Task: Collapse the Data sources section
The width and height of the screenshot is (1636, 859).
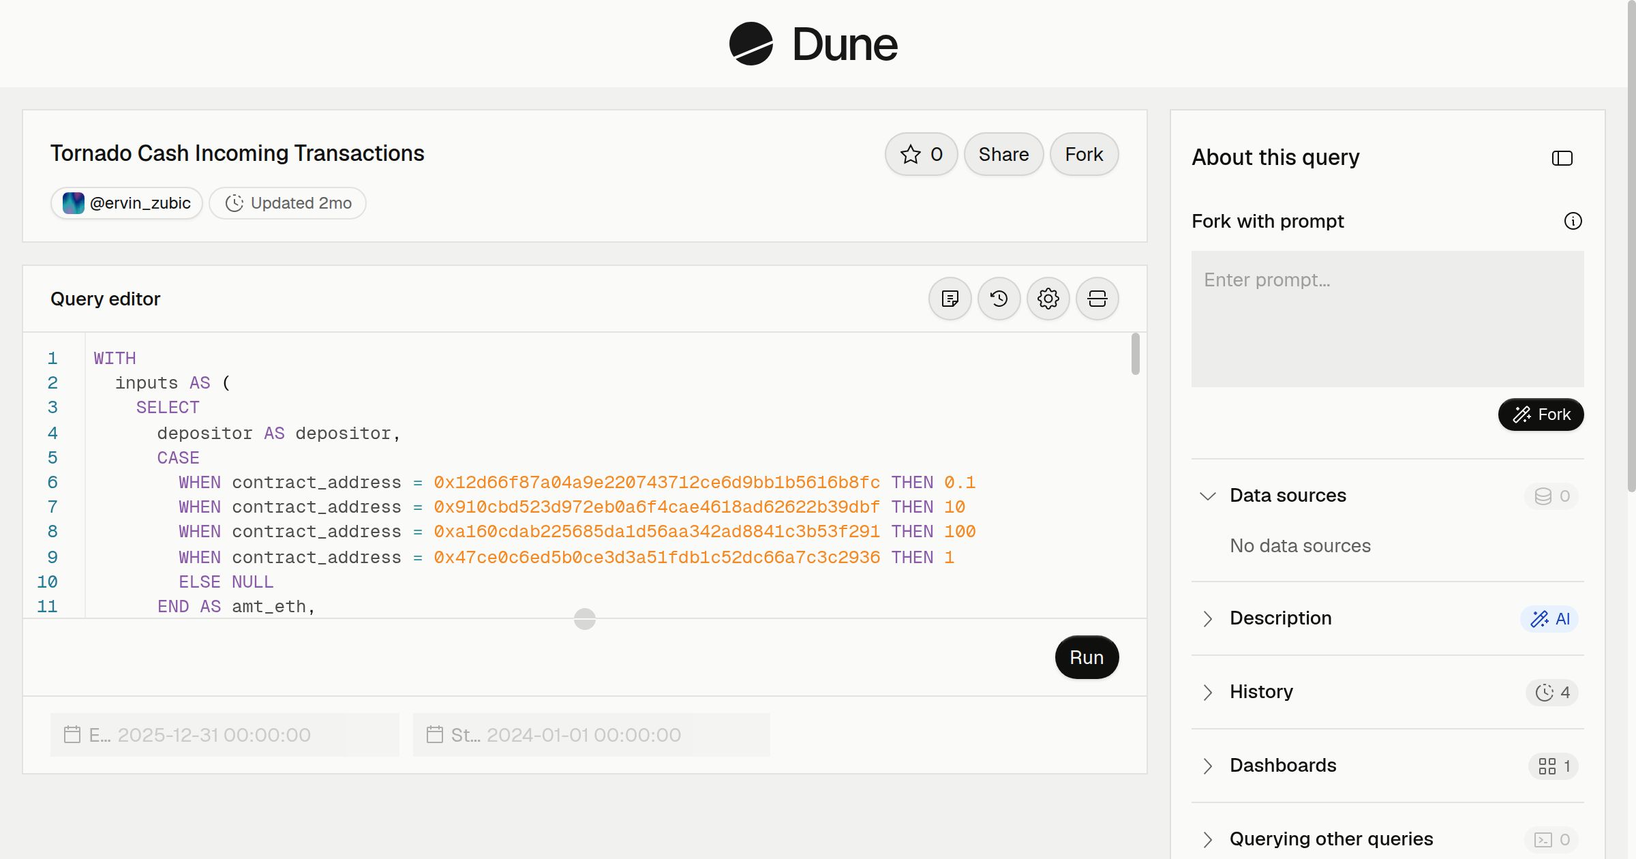Action: tap(1208, 496)
